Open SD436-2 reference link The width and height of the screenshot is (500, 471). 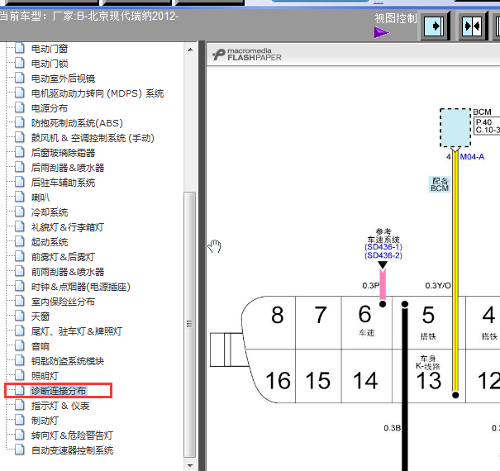[383, 255]
